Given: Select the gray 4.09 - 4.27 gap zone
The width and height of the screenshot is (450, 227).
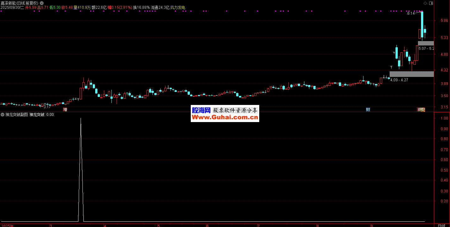Looking at the screenshot, I should [411, 74].
